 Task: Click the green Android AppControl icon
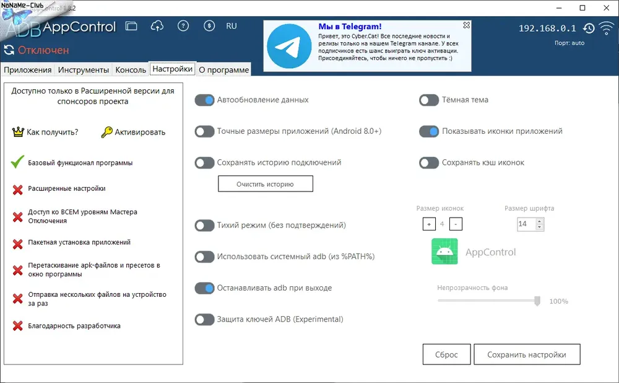(444, 252)
